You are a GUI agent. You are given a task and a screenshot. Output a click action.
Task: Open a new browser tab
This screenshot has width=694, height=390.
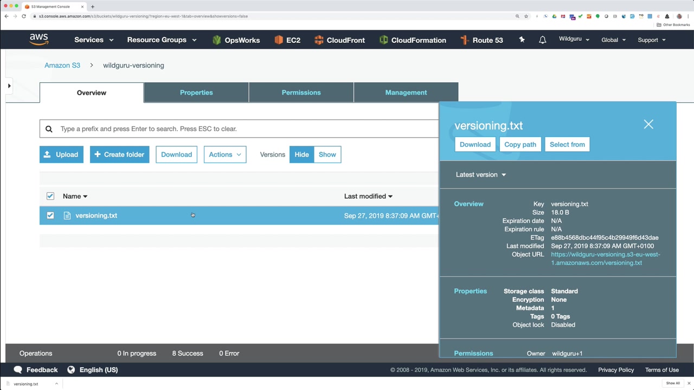[x=92, y=6]
